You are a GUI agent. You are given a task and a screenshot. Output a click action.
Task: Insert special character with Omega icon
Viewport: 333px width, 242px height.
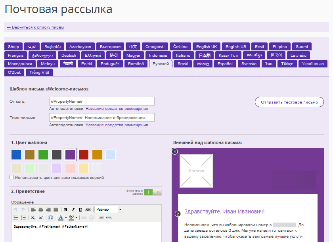[x=50, y=217]
